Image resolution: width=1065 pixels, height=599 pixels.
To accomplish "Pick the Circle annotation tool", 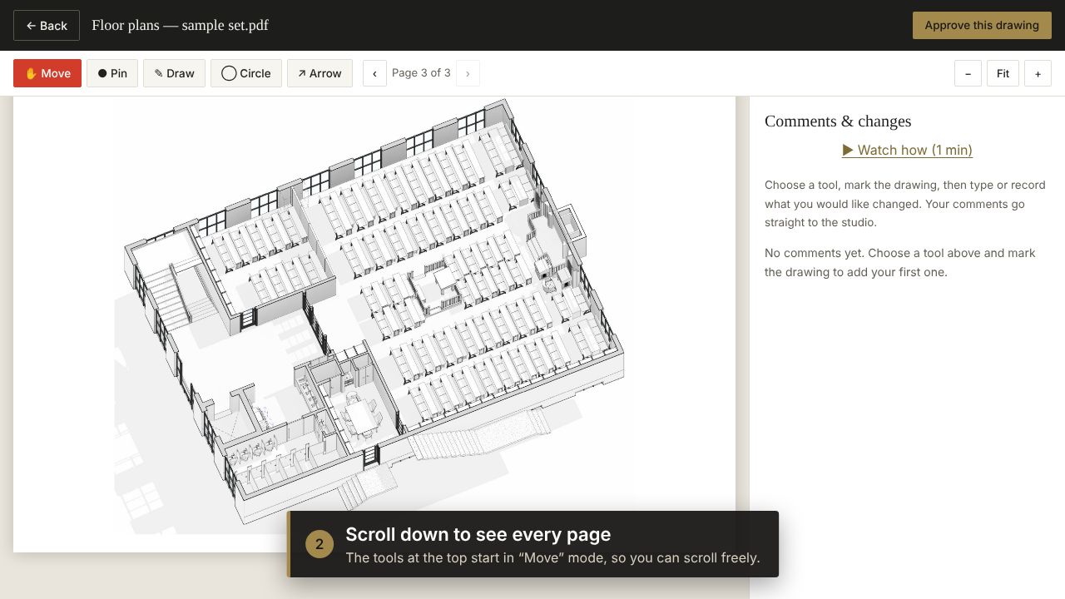I will point(246,73).
